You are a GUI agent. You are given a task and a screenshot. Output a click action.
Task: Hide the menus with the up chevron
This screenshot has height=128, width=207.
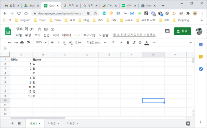[191, 43]
